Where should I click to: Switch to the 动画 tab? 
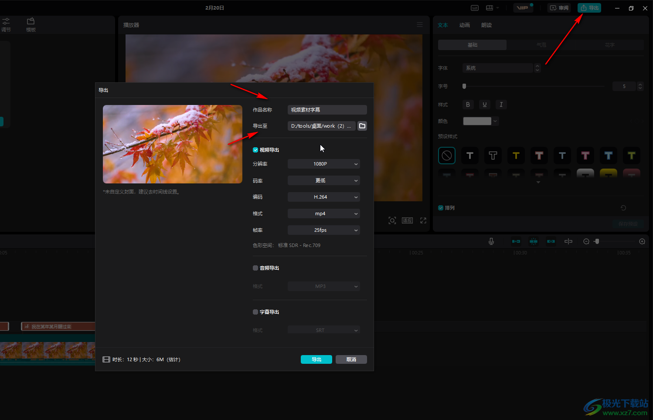tap(465, 25)
